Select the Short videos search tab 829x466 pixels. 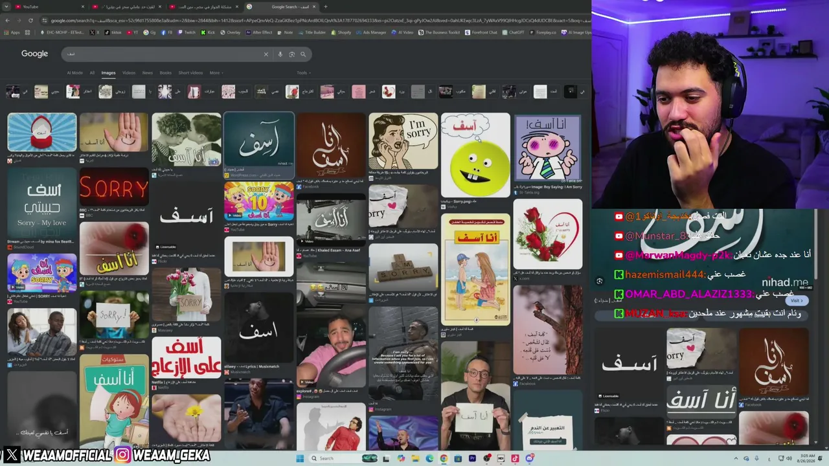190,72
